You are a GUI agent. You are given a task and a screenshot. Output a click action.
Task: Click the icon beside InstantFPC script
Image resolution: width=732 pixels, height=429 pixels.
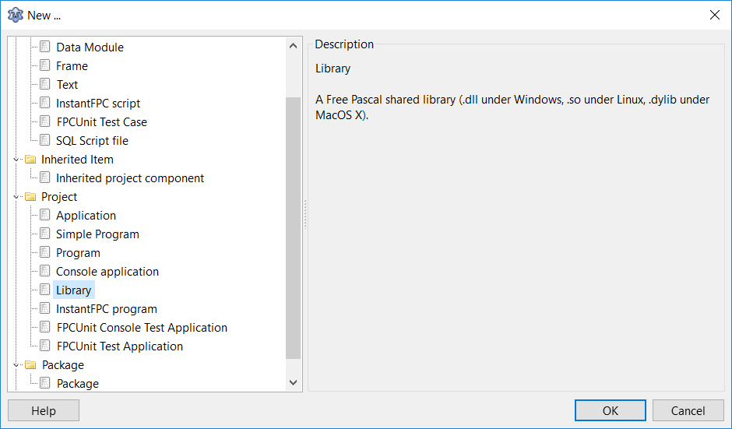coord(45,103)
